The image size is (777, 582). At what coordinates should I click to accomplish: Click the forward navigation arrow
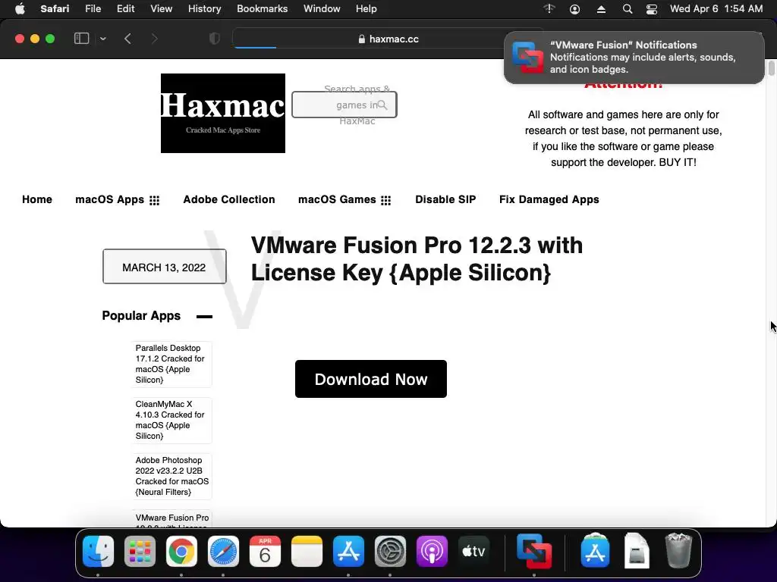[x=154, y=39]
